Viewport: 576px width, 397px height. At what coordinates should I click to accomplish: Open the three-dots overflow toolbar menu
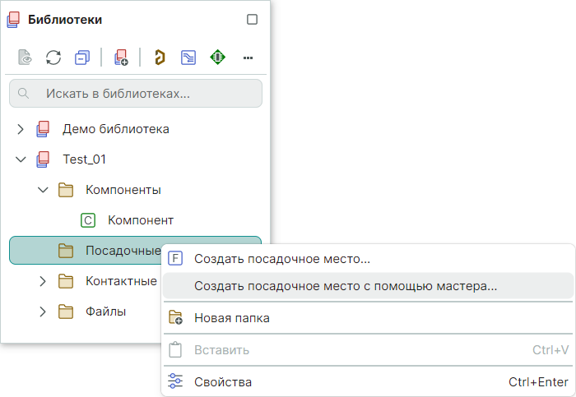click(247, 58)
